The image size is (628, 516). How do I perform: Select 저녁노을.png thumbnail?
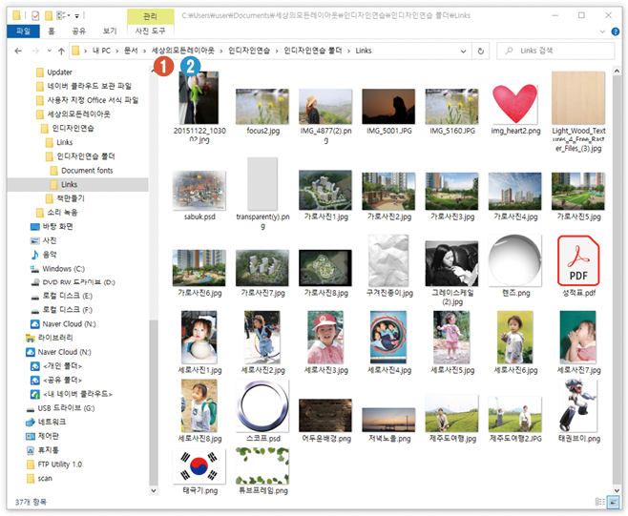coord(388,420)
